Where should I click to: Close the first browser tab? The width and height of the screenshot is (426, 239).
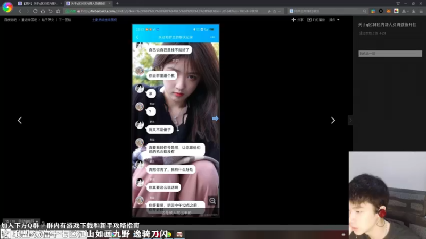[61, 3]
